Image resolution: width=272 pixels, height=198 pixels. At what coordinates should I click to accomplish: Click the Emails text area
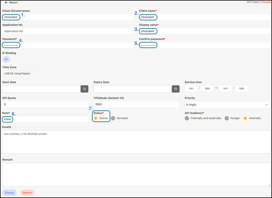(136, 142)
